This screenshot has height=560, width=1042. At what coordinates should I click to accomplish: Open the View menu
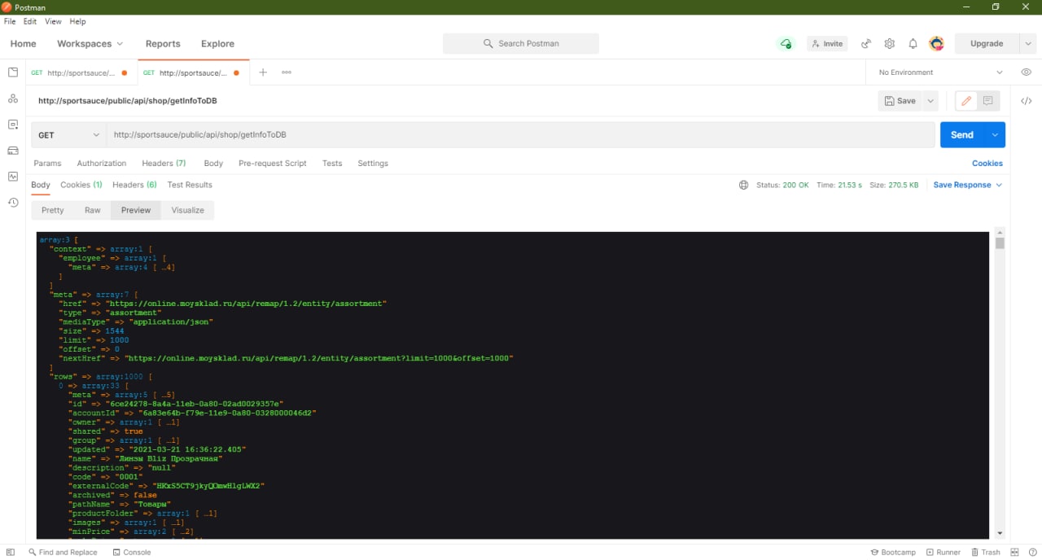(x=53, y=21)
